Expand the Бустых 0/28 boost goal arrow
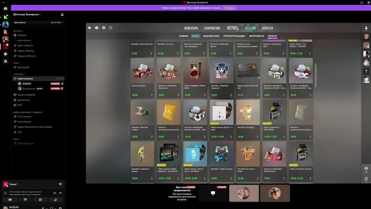The height and width of the screenshot is (209, 371). 62,22
